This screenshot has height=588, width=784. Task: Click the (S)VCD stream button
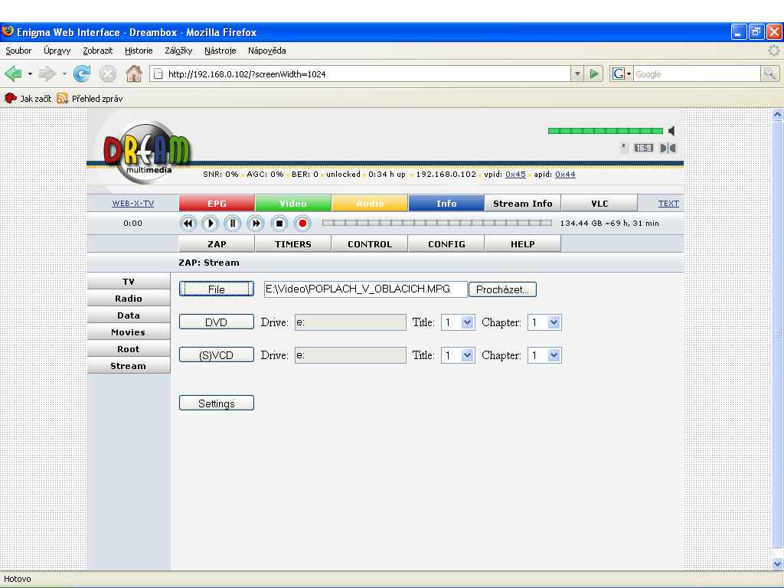click(217, 355)
